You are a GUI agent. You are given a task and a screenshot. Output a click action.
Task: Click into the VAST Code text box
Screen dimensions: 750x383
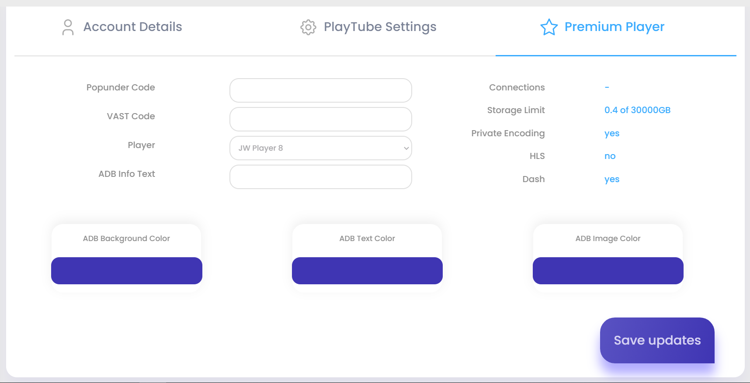[x=320, y=119]
